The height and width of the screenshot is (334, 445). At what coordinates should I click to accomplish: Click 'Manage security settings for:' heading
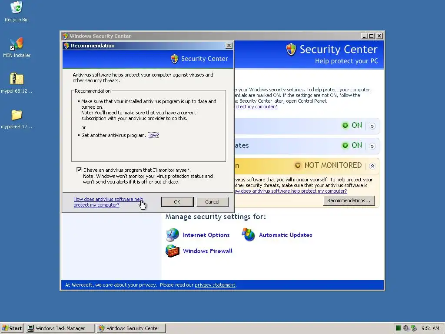coord(216,217)
